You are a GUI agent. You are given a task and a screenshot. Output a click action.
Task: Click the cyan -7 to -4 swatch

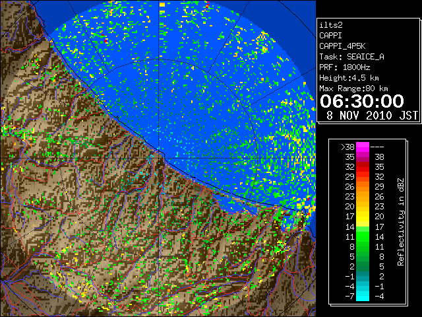pyautogui.click(x=363, y=296)
